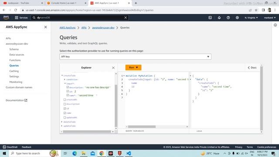This screenshot has height=157, width=279.
Task: Click the Explorer vertical scrollbar
Action: (x=116, y=106)
